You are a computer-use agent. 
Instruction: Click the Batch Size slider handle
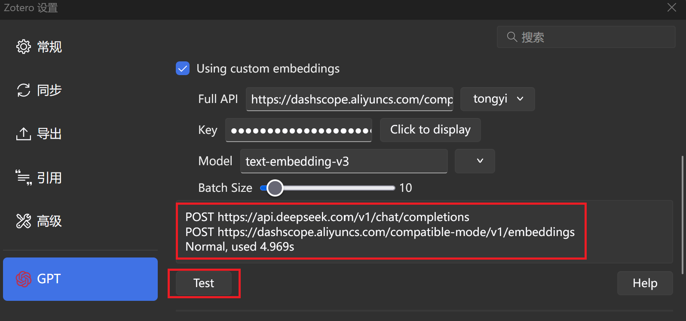click(275, 188)
